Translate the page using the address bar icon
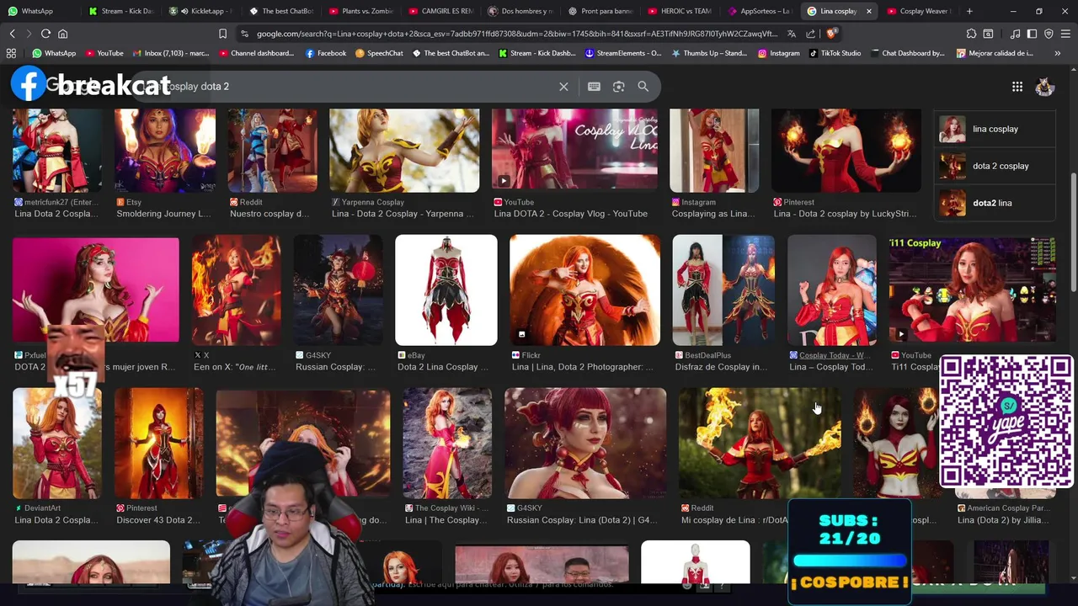 (x=792, y=34)
